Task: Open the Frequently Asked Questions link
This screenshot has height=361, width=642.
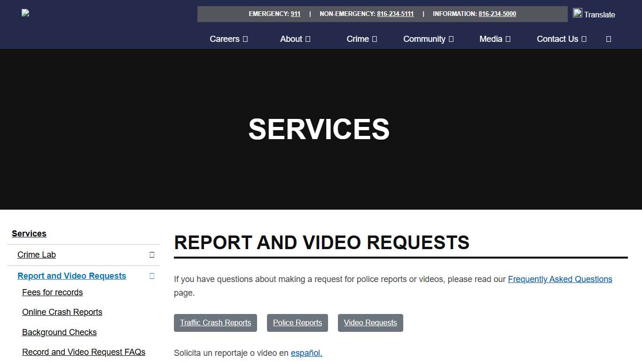Action: pyautogui.click(x=560, y=279)
